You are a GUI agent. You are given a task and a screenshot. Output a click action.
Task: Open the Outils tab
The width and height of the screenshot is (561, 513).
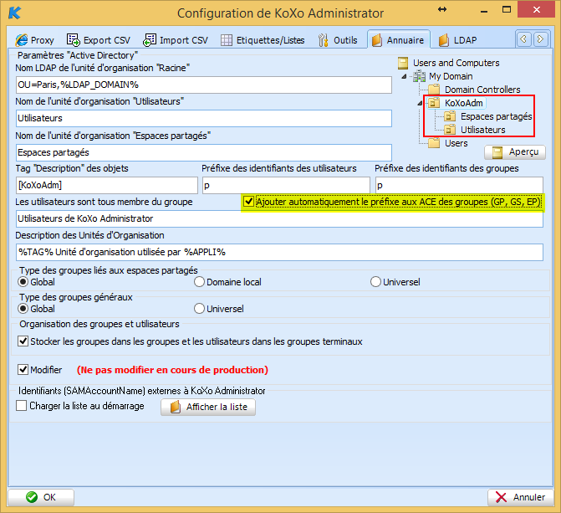coord(338,40)
